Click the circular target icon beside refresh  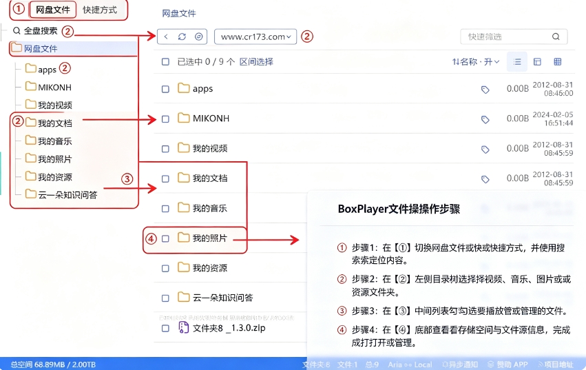198,37
